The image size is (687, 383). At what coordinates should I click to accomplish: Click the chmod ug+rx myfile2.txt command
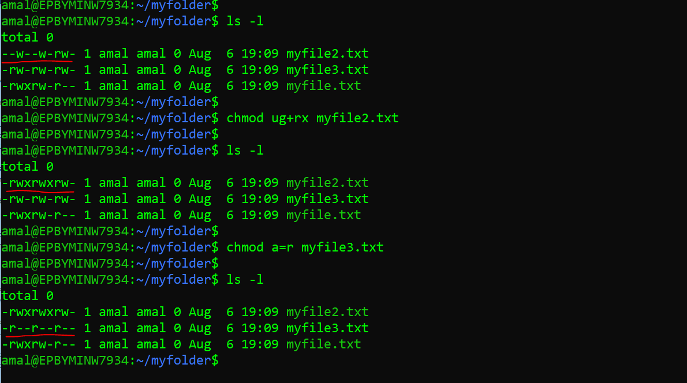(312, 118)
